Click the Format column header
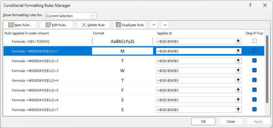This screenshot has width=273, height=128. tap(98, 33)
